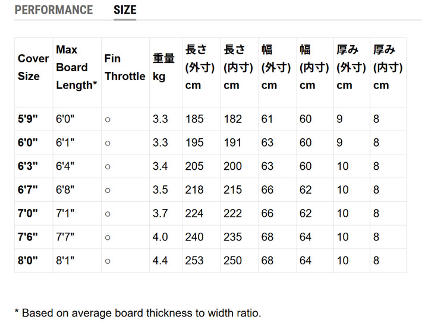
Task: Click the Fin Throttle circle in 8'0" row
Action: [108, 261]
